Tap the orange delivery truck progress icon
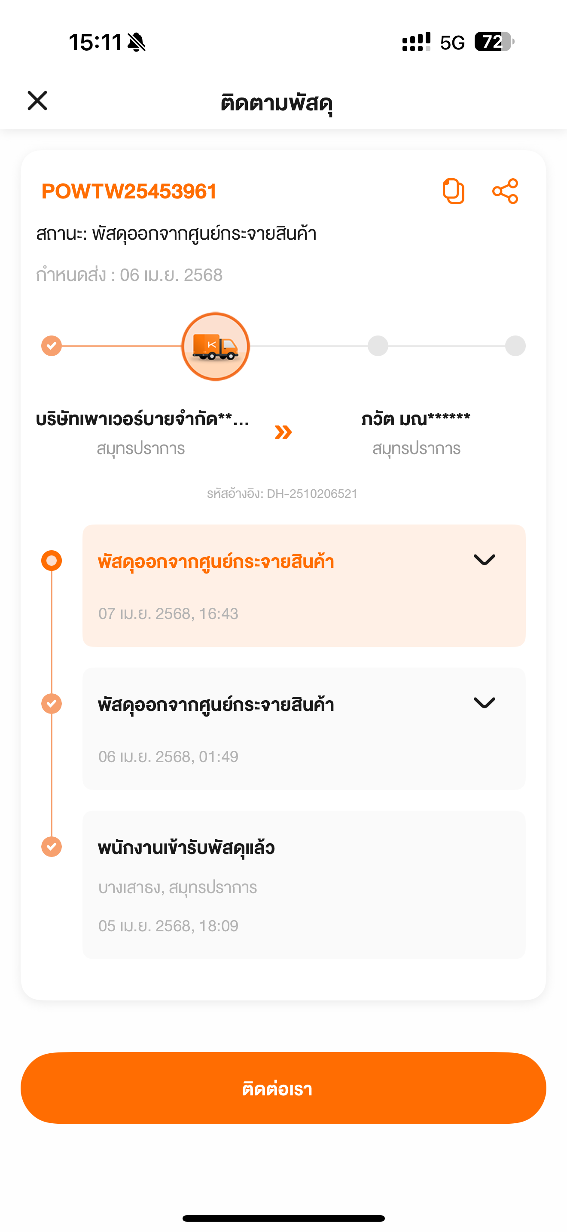The width and height of the screenshot is (567, 1232). (x=216, y=346)
